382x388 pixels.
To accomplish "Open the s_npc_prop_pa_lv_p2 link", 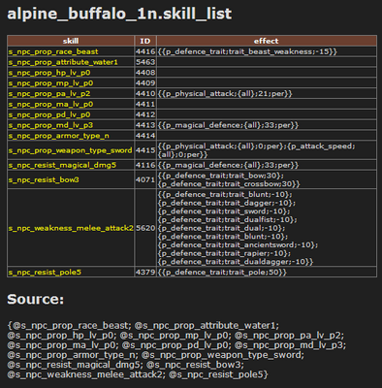I will [49, 93].
